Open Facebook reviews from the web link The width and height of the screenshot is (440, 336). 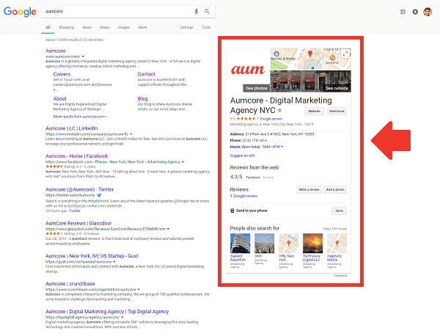point(253,178)
